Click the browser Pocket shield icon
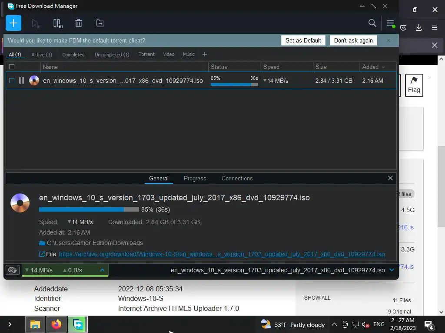The height and width of the screenshot is (333, 445). tap(403, 27)
